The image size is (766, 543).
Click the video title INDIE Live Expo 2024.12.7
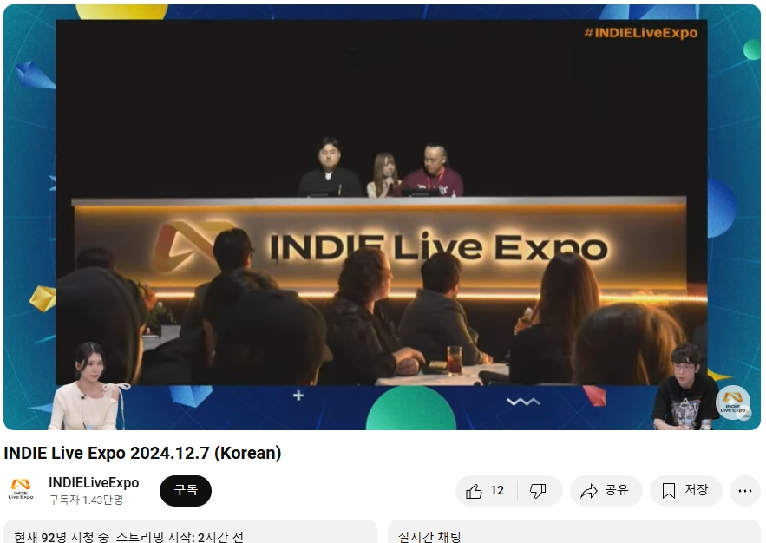pyautogui.click(x=142, y=453)
